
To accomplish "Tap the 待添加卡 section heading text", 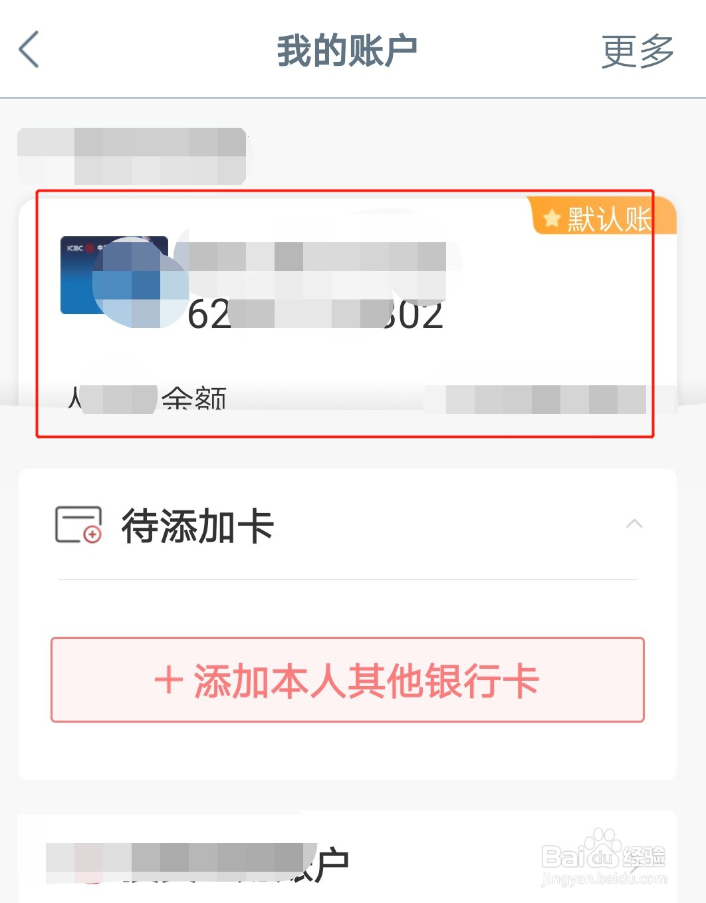I will pyautogui.click(x=198, y=526).
